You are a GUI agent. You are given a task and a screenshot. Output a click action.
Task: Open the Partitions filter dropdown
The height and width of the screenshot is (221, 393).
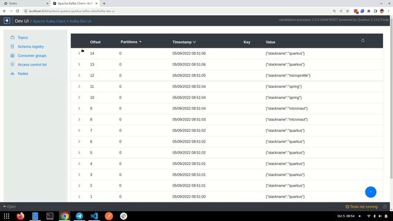coord(131,42)
